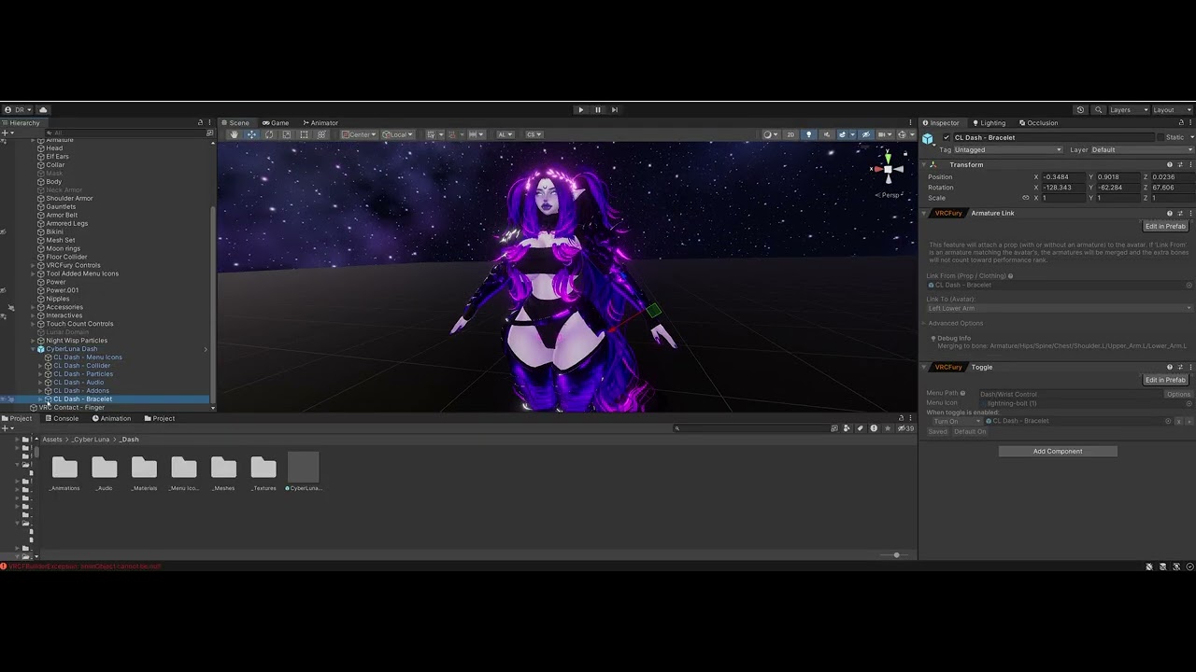Collapse the CyberLuna Dash hierarchy item
1196x672 pixels.
tap(33, 349)
